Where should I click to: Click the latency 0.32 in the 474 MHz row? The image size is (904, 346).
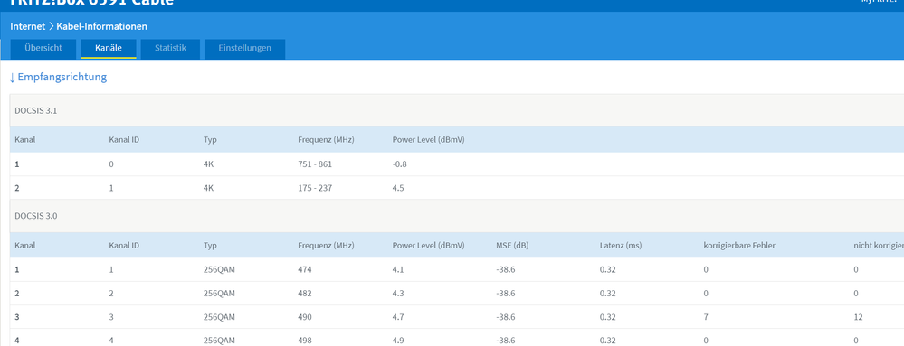pyautogui.click(x=608, y=269)
